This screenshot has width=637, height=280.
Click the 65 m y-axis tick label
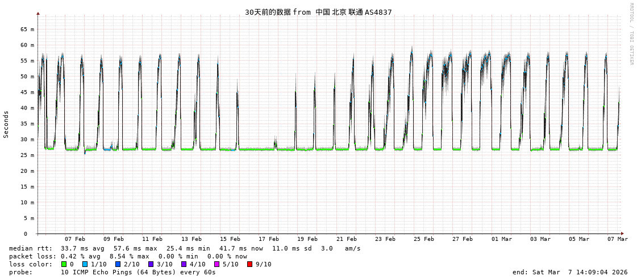click(x=27, y=29)
